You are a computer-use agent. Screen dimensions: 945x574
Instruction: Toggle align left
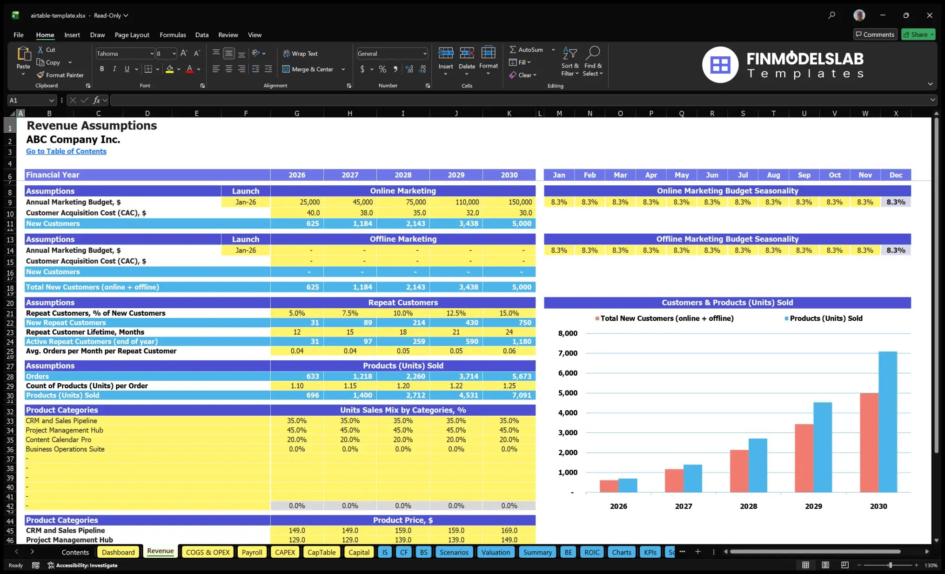pyautogui.click(x=216, y=69)
